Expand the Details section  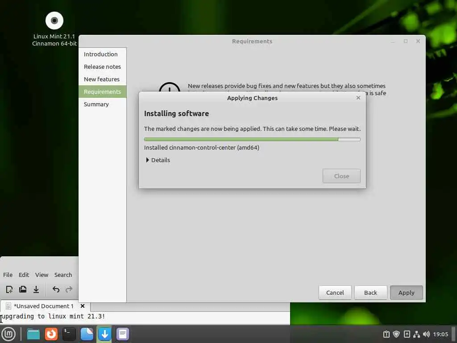tap(158, 160)
